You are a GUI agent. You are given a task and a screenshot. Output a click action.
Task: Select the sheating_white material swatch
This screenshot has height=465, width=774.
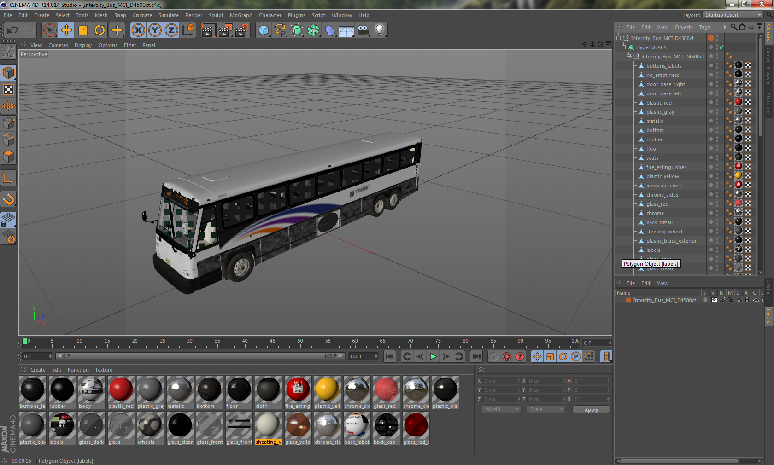point(268,428)
